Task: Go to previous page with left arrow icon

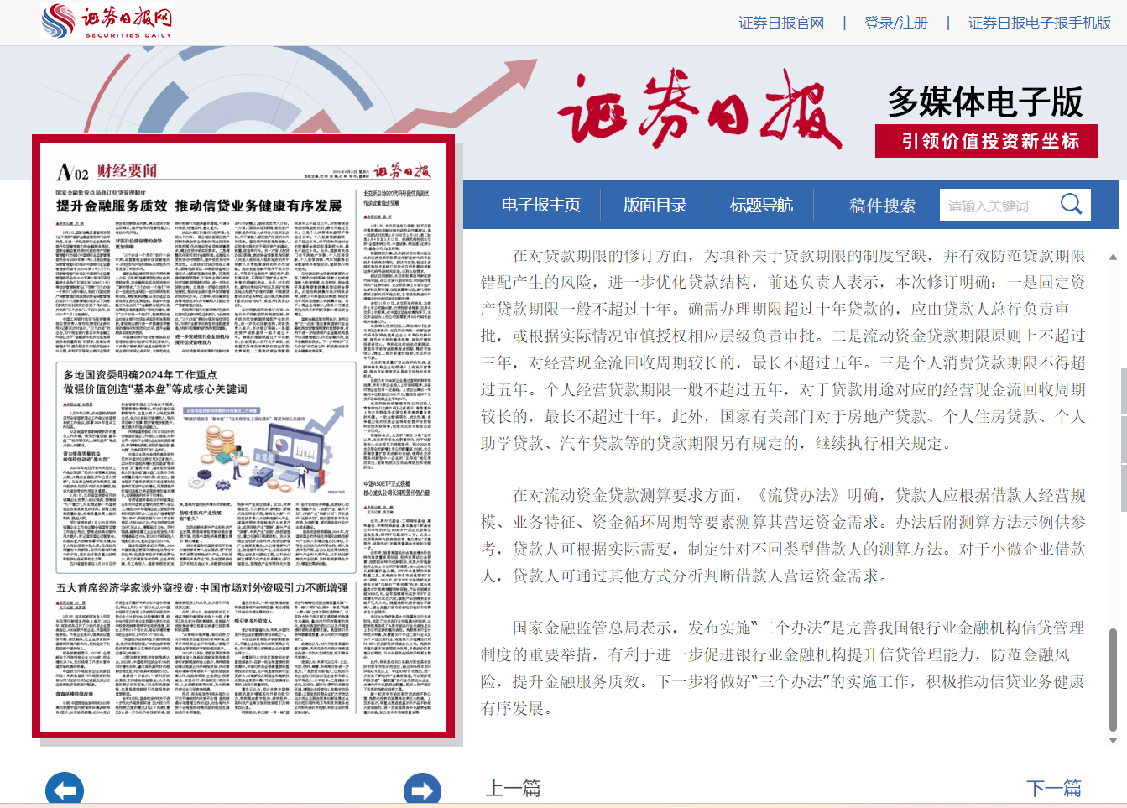Action: click(x=65, y=790)
